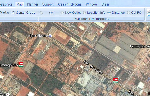
Task: Click the Clear tab
Action: click(x=105, y=4)
